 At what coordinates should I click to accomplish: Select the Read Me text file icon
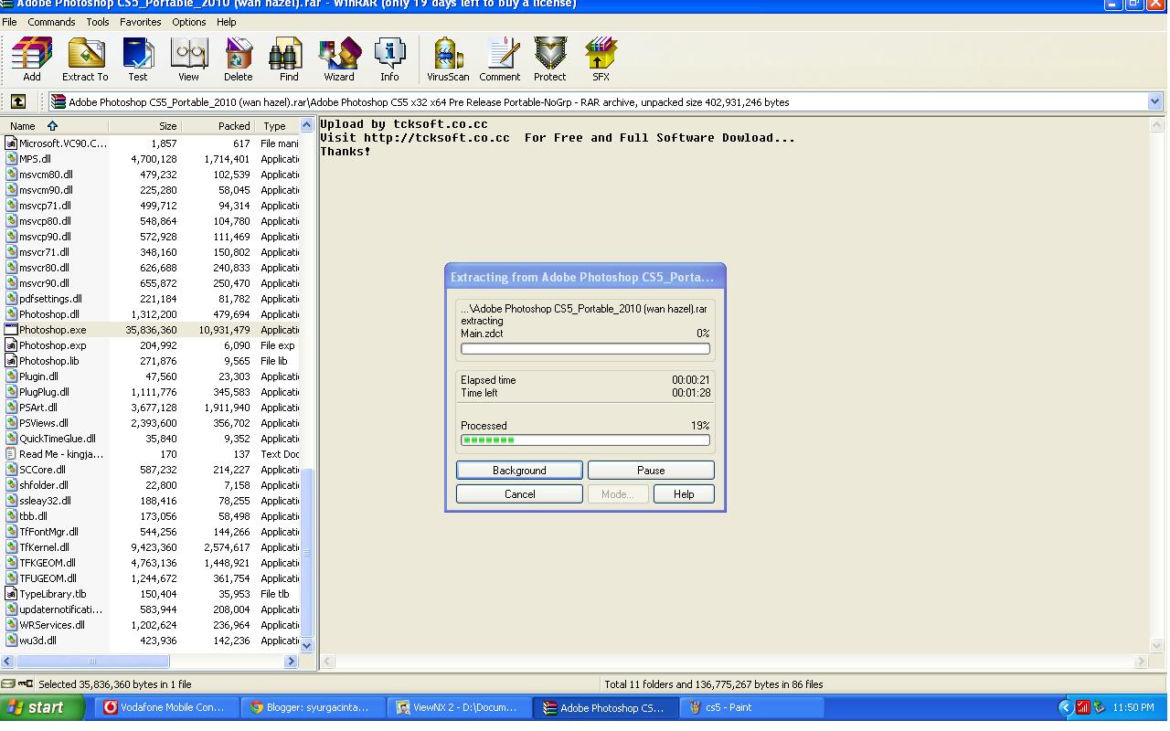point(11,454)
